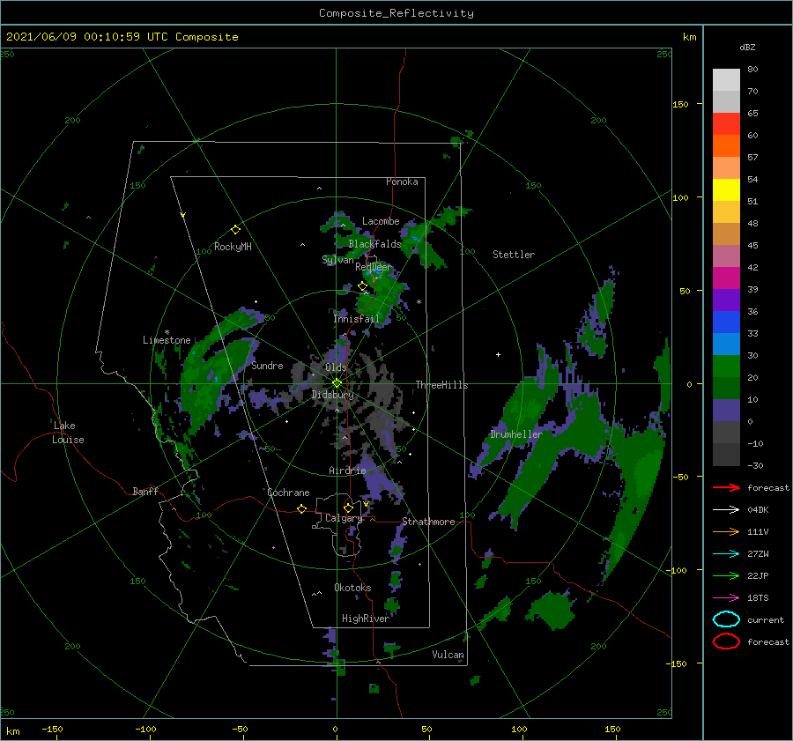This screenshot has height=741, width=793.
Task: Select the 33-36 dBZ blue swatch
Action: point(726,322)
